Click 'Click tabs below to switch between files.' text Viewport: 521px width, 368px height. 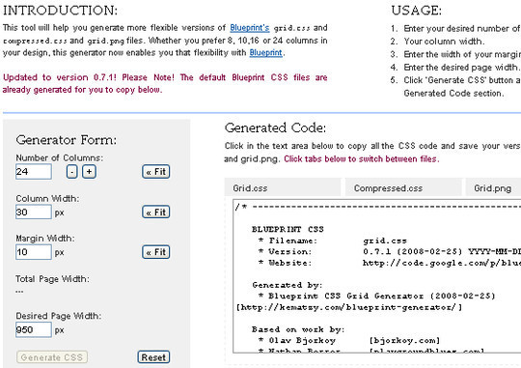click(362, 159)
